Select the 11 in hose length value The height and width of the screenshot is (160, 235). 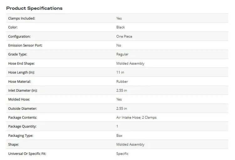coord(120,72)
